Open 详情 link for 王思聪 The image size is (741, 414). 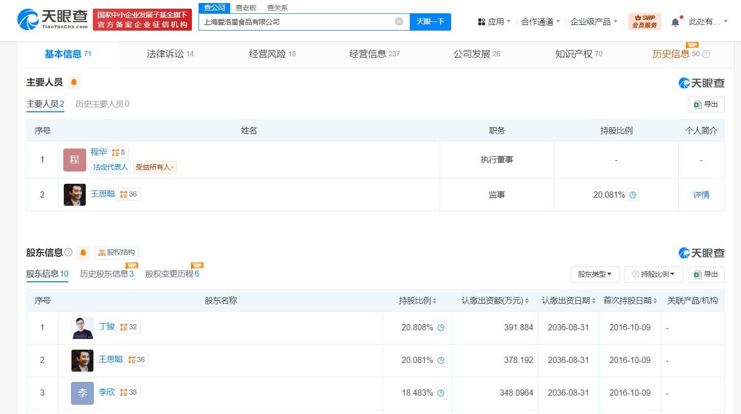(701, 195)
